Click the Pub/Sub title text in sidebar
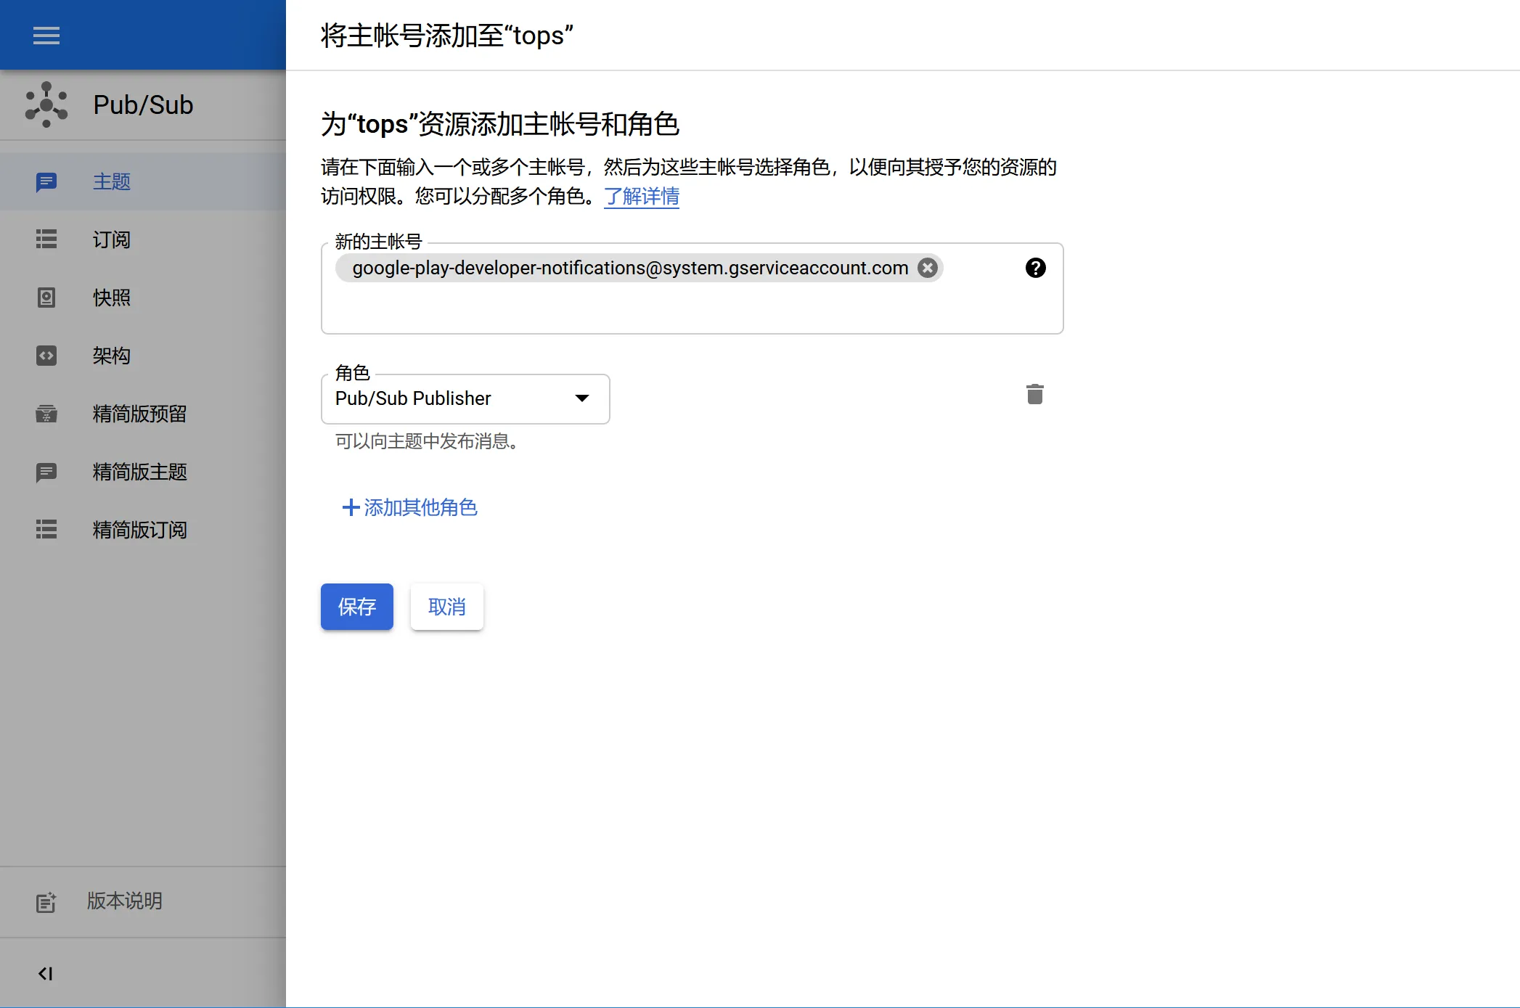 tap(143, 105)
